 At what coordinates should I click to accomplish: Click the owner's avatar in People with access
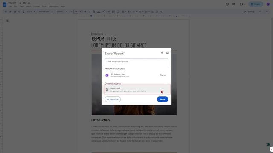107,75
